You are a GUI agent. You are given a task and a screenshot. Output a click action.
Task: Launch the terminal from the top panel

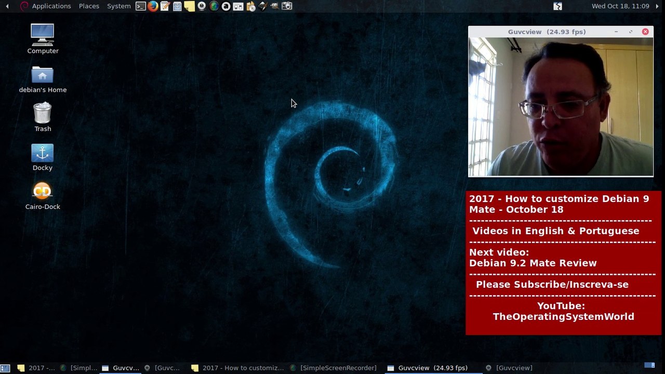pyautogui.click(x=141, y=6)
